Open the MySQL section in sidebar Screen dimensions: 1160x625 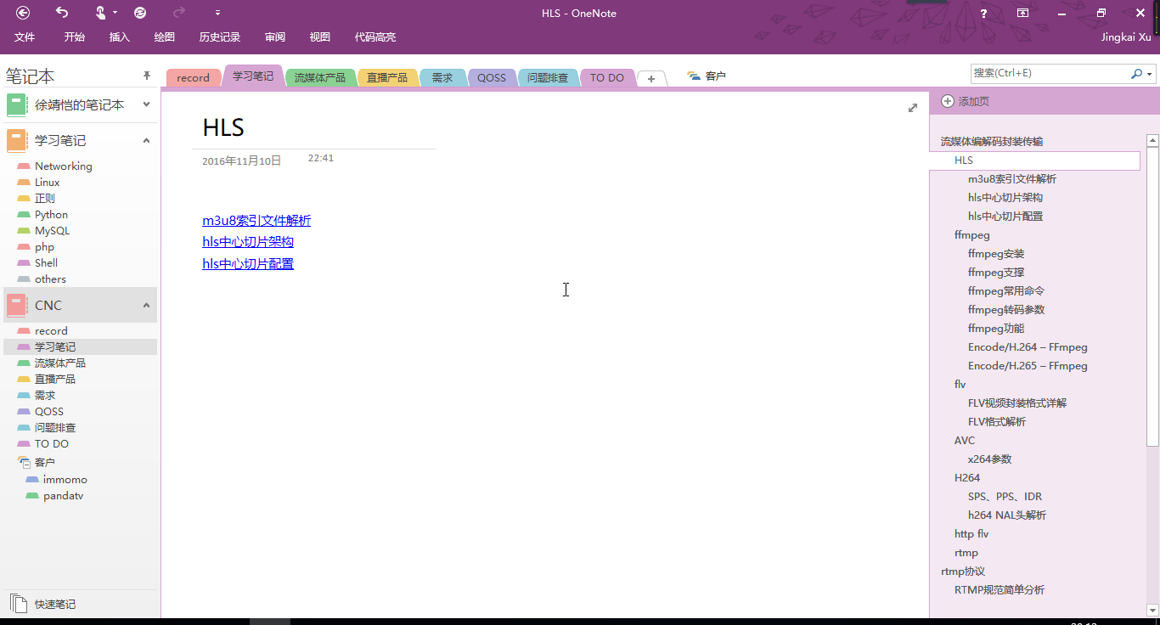pyautogui.click(x=52, y=231)
